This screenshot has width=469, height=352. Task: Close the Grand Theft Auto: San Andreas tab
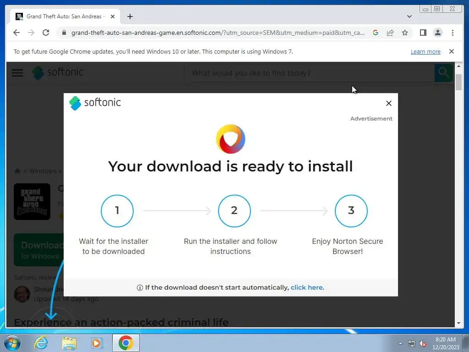(113, 16)
